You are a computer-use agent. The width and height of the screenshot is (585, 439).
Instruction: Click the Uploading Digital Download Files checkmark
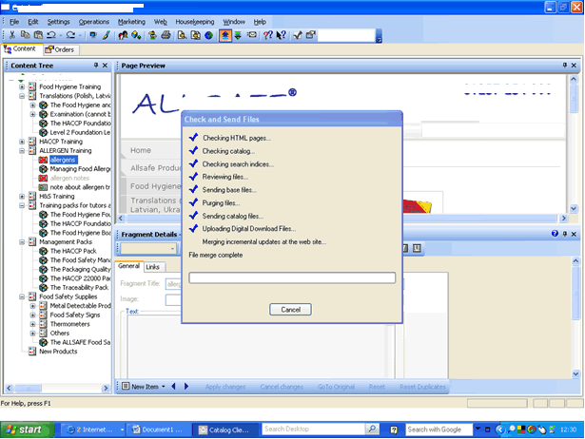pos(193,229)
